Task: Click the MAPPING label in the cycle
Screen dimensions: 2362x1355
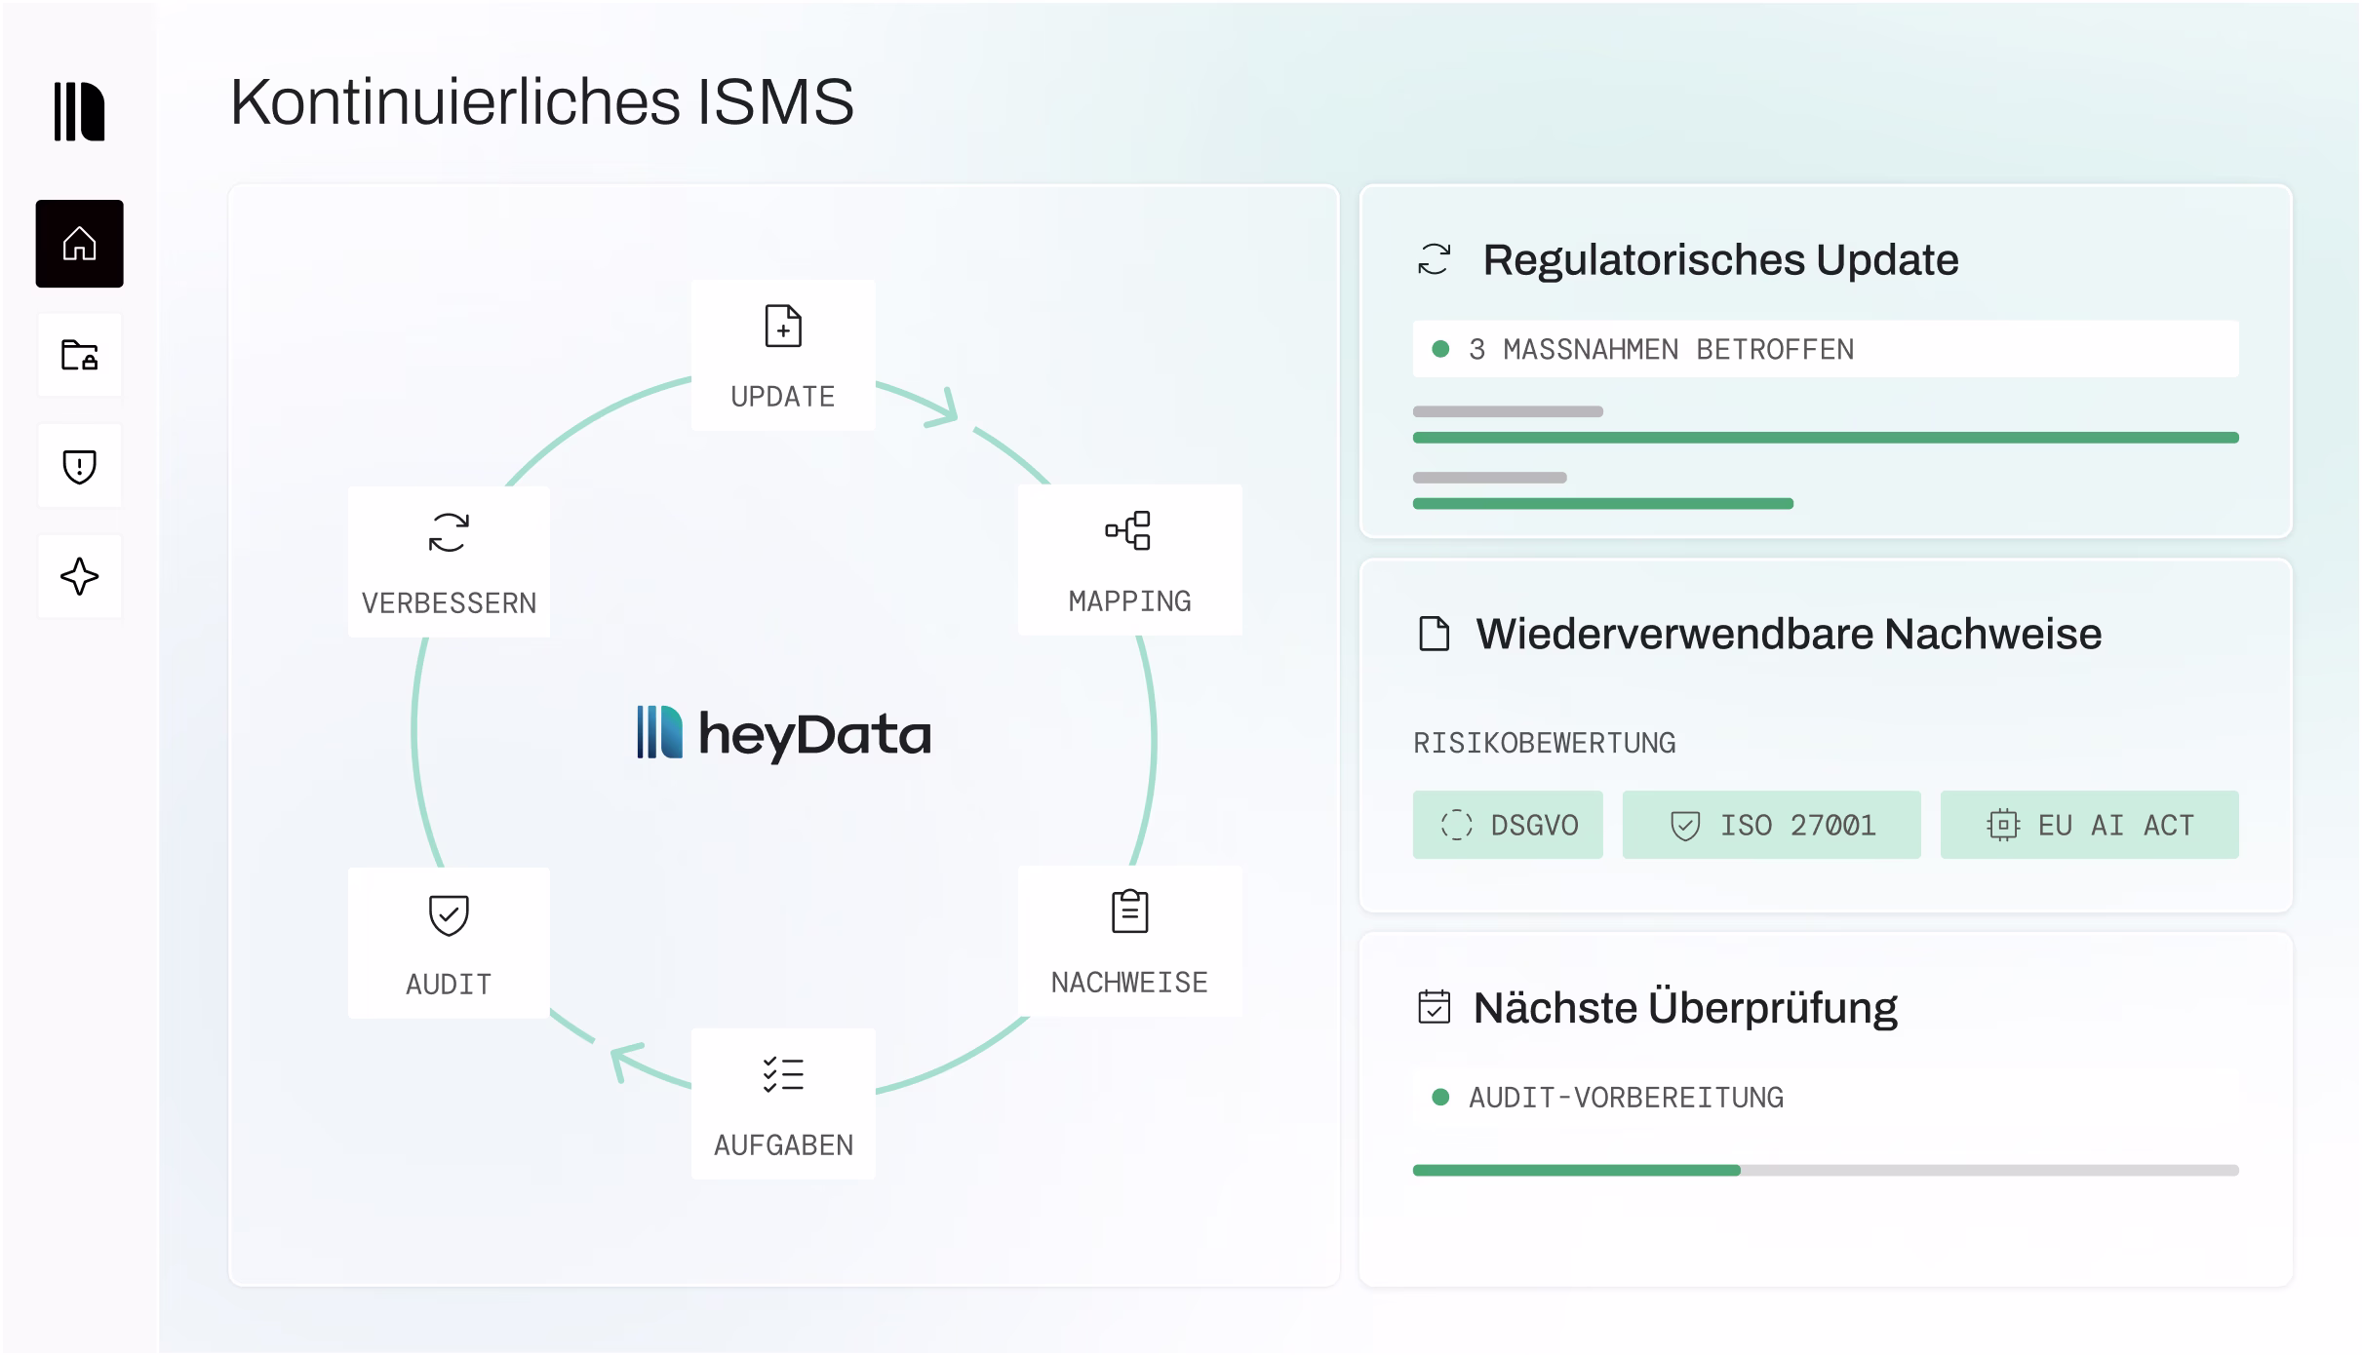Action: pos(1129,601)
